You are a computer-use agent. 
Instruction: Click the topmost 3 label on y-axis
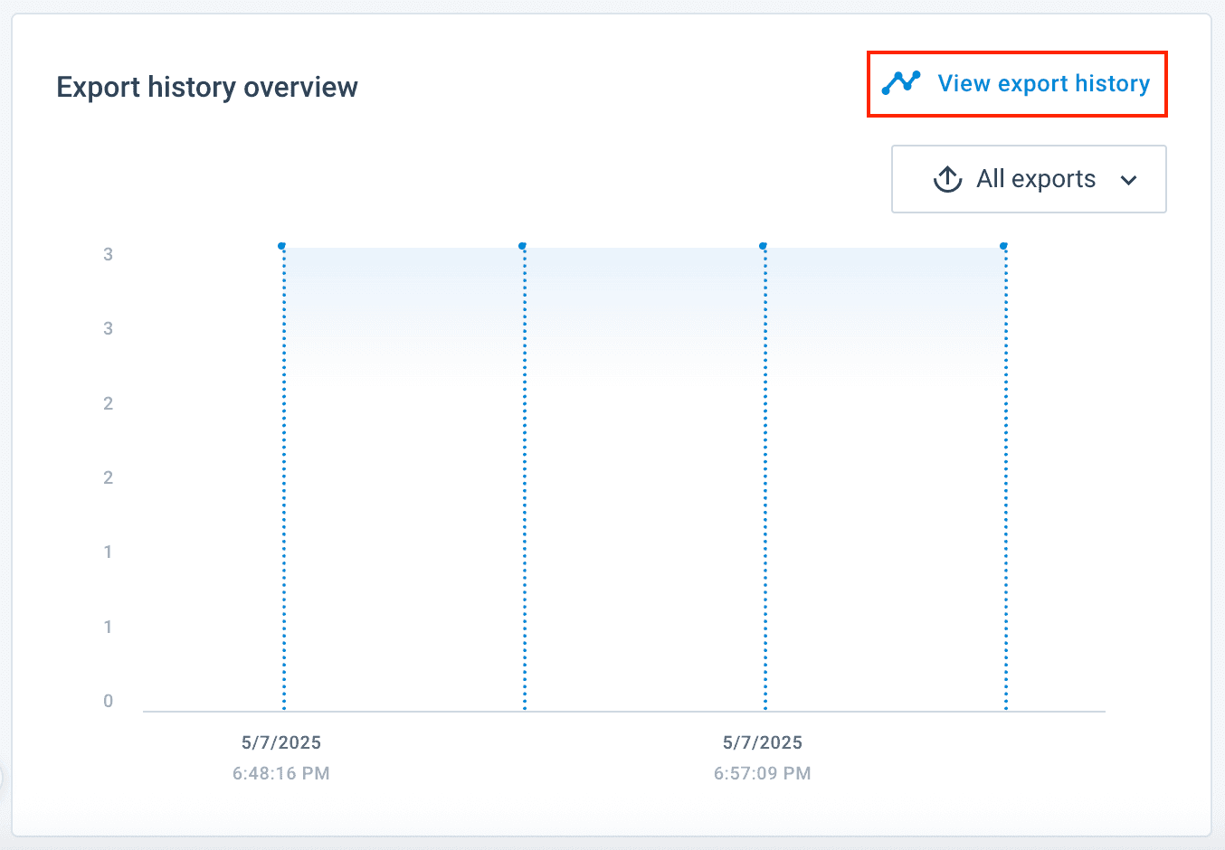(x=109, y=254)
